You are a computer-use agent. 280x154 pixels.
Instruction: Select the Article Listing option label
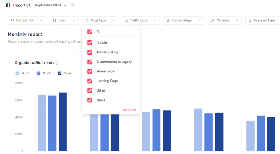coord(107,52)
